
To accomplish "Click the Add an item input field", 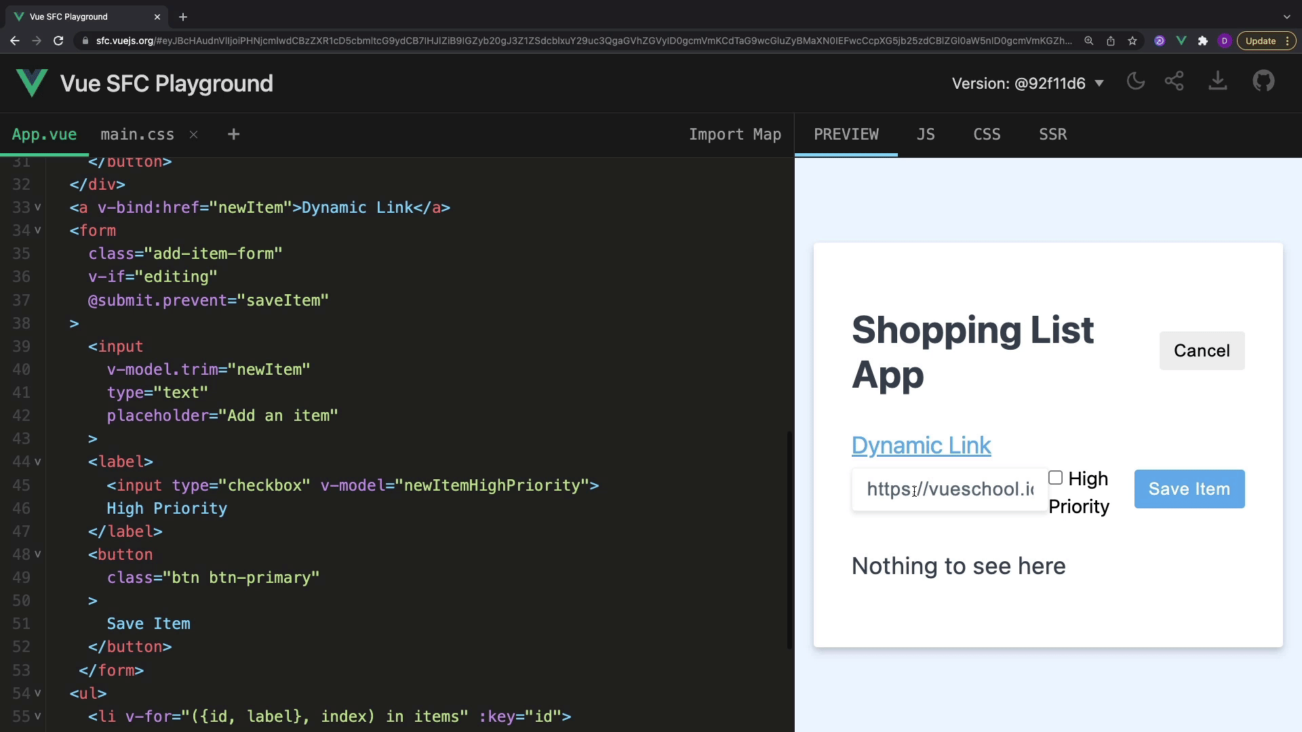I will (x=949, y=489).
